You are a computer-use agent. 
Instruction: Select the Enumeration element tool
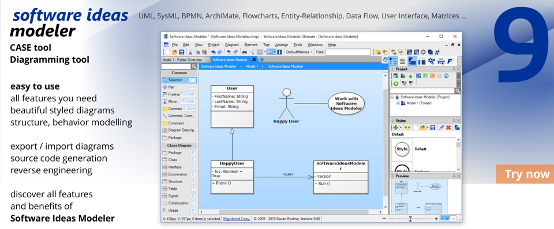tap(178, 174)
